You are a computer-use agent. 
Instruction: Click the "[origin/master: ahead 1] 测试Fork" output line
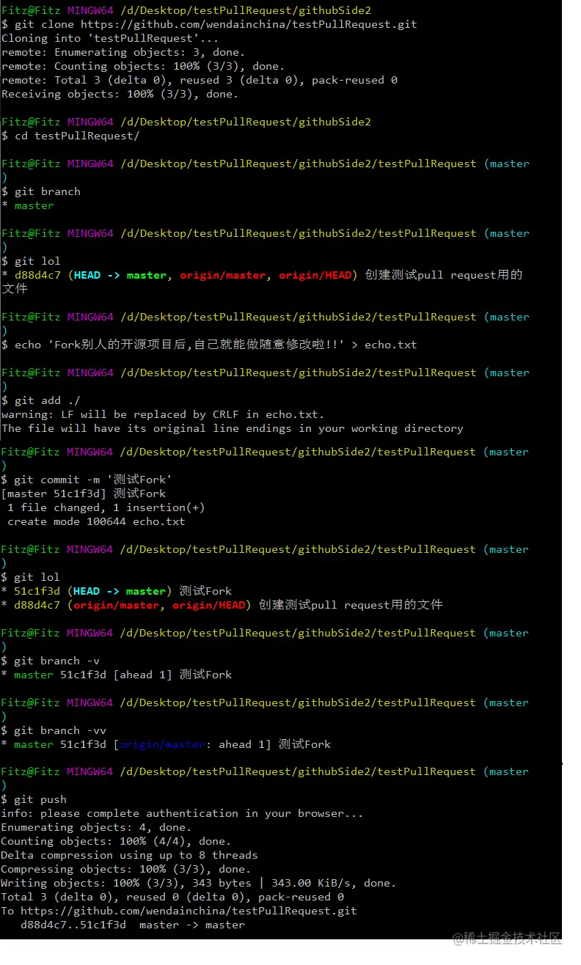point(166,744)
